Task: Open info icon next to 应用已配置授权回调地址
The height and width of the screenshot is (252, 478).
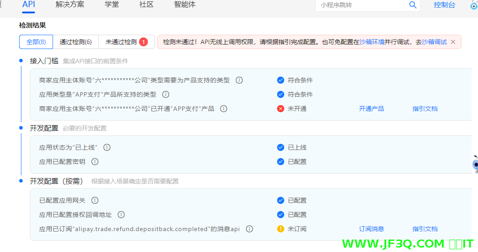Action: 121,215
